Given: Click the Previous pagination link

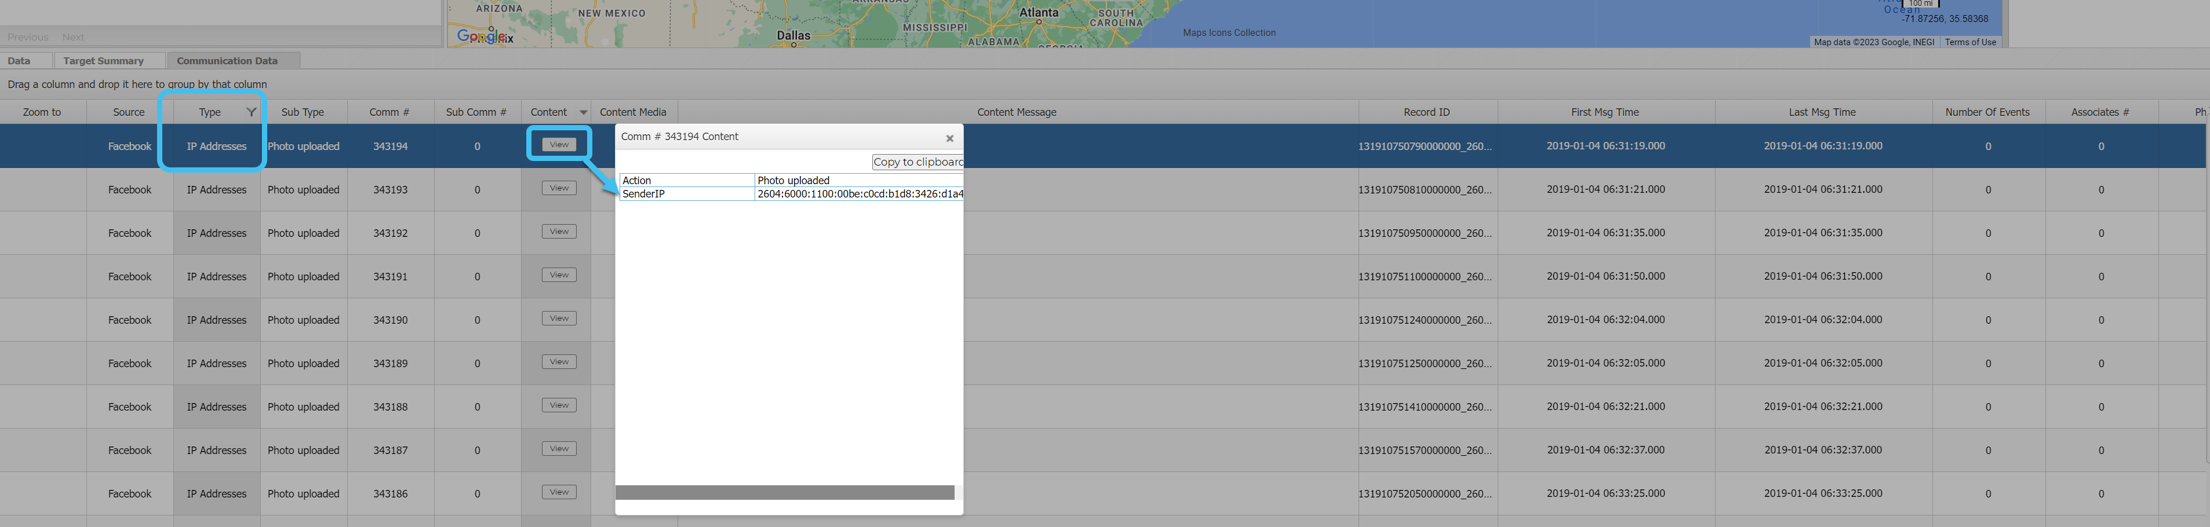Looking at the screenshot, I should click(x=27, y=37).
